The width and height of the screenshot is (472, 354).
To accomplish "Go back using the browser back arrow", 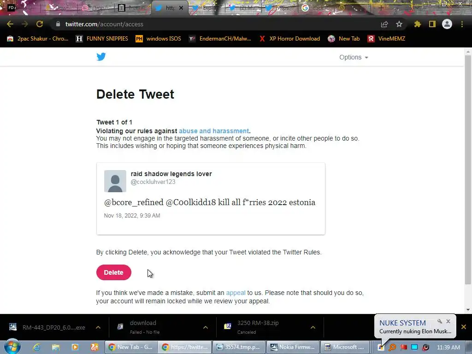I will [10, 24].
